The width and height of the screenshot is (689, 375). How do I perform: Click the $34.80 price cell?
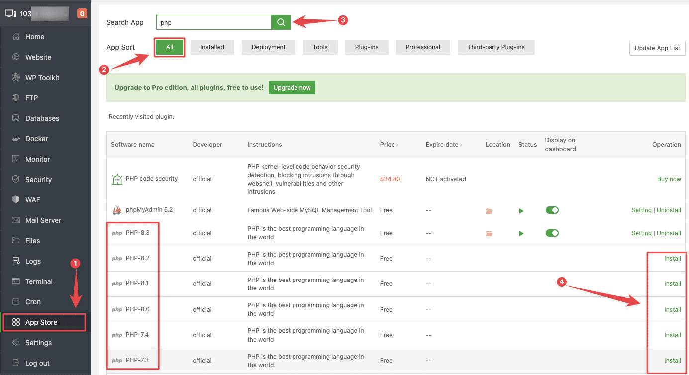pos(390,179)
